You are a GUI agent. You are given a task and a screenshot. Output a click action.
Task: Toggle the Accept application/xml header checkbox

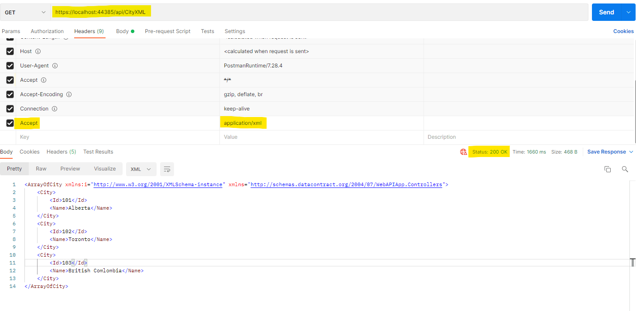tap(10, 123)
